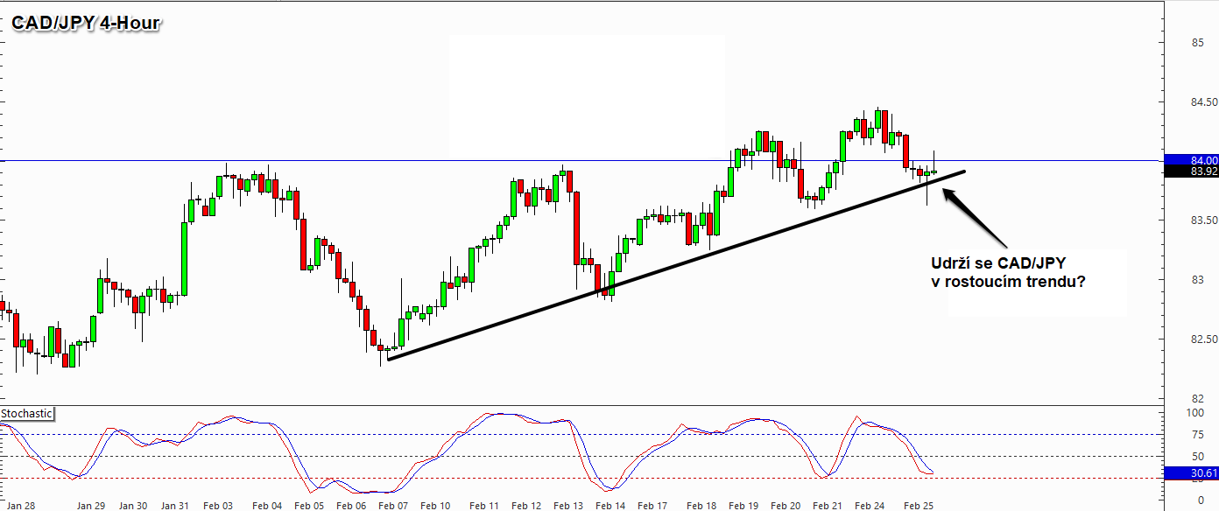Click the 85 price axis label
The image size is (1219, 511).
coord(1196,41)
